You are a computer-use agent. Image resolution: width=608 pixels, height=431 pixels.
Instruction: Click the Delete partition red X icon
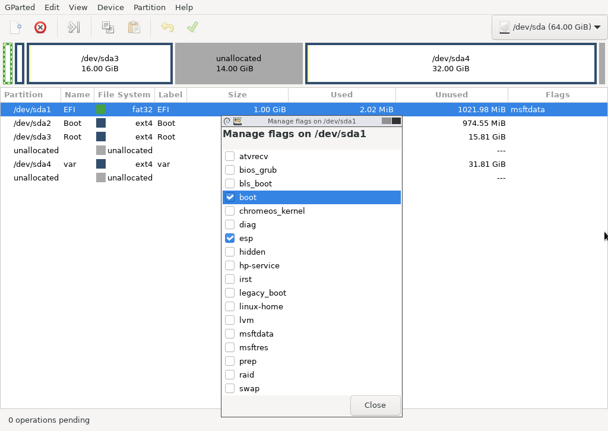coord(40,27)
